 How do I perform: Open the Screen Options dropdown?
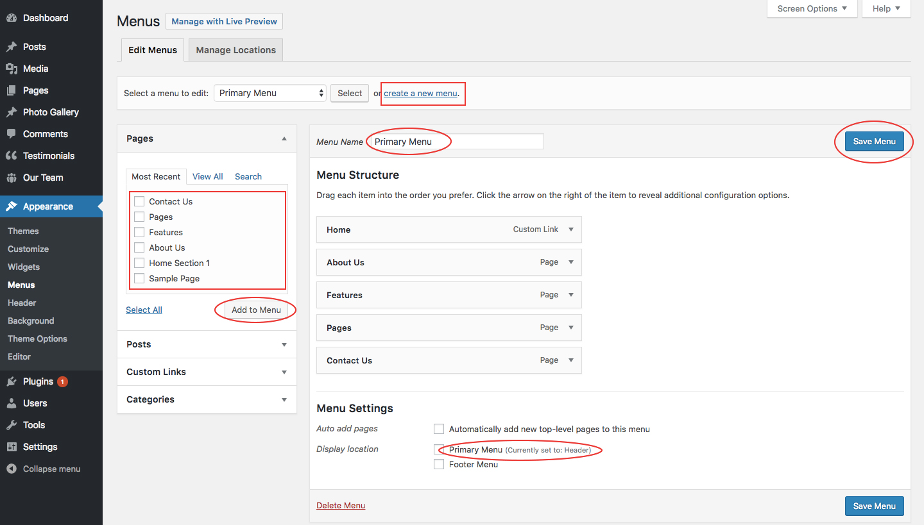[x=812, y=8]
